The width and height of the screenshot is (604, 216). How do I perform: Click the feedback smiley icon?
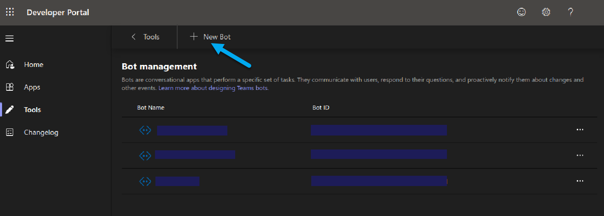pyautogui.click(x=521, y=12)
